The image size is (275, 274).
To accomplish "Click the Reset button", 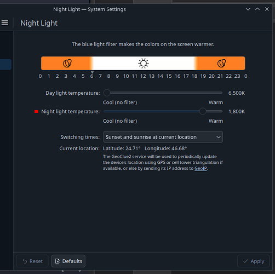I will click(32, 261).
